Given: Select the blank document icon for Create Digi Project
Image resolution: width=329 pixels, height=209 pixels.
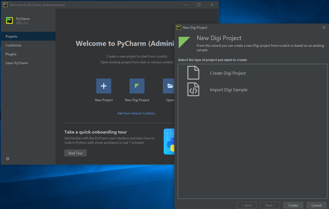Looking at the screenshot, I should (x=193, y=73).
